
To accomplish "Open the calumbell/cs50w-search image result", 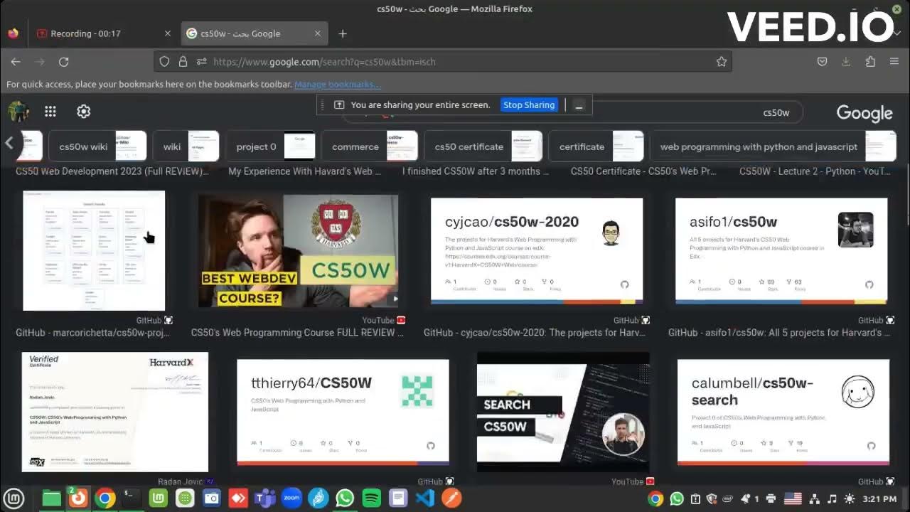I will [783, 412].
